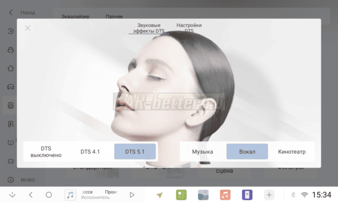Choose the DTS 4.1 mode
Viewport: 338px width, 203px height.
pyautogui.click(x=90, y=152)
